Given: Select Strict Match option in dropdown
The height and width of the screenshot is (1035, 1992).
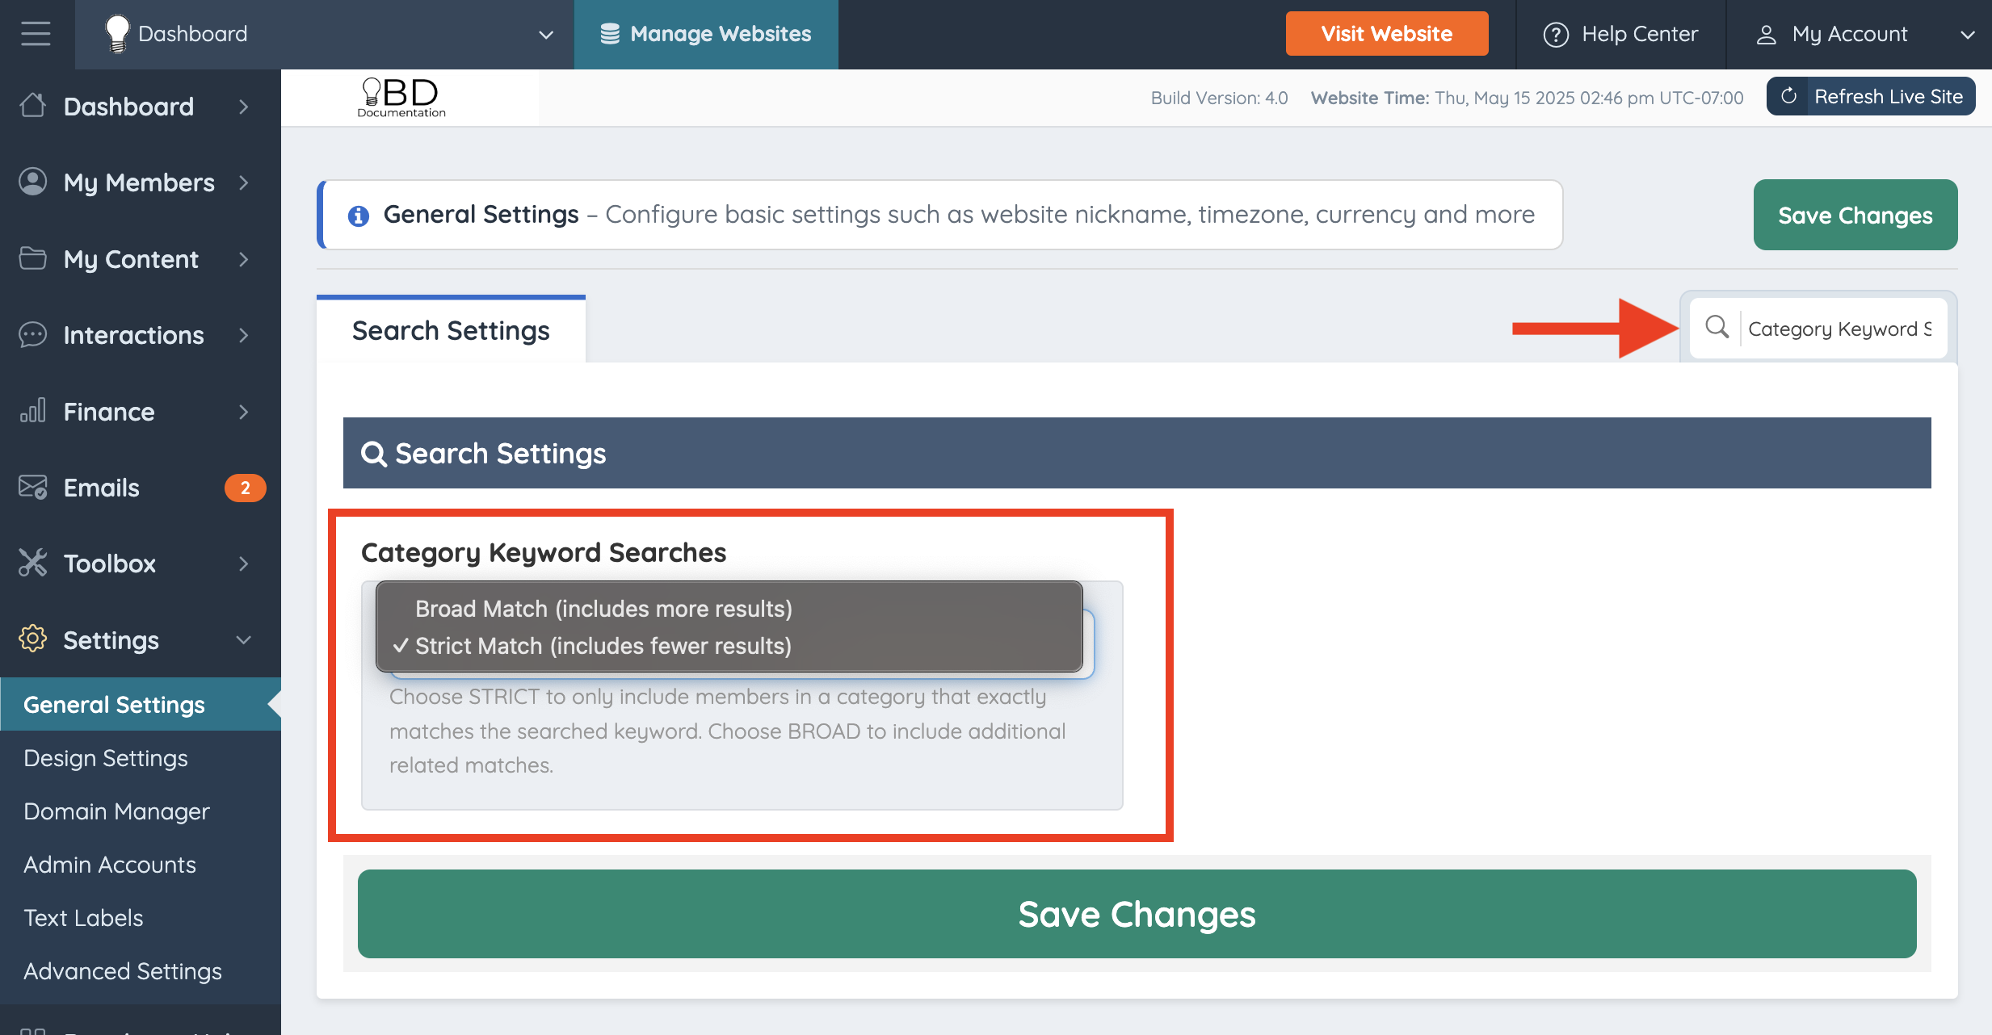Looking at the screenshot, I should pyautogui.click(x=603, y=646).
